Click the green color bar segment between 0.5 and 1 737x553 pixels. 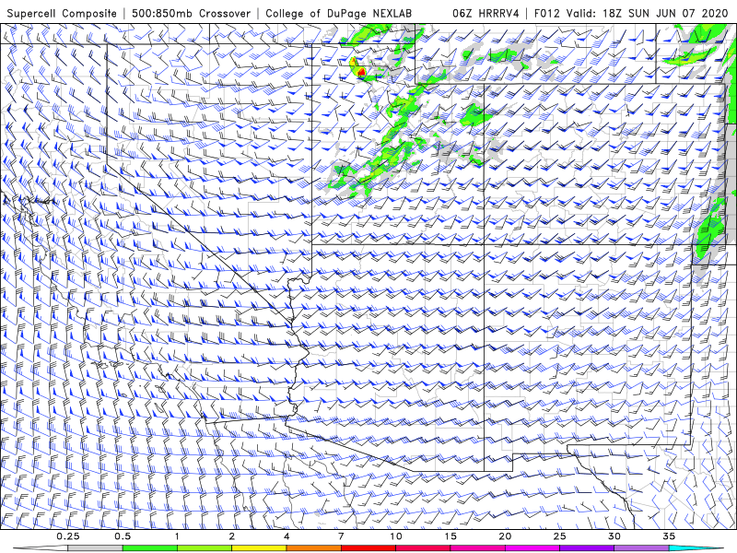(149, 548)
